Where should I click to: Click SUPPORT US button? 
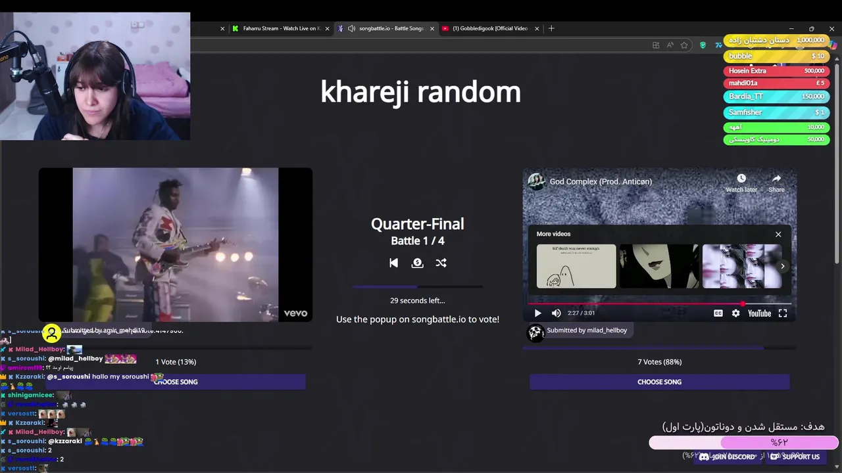pos(795,457)
